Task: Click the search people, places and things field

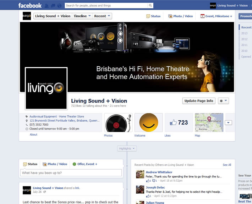Action: 106,5
